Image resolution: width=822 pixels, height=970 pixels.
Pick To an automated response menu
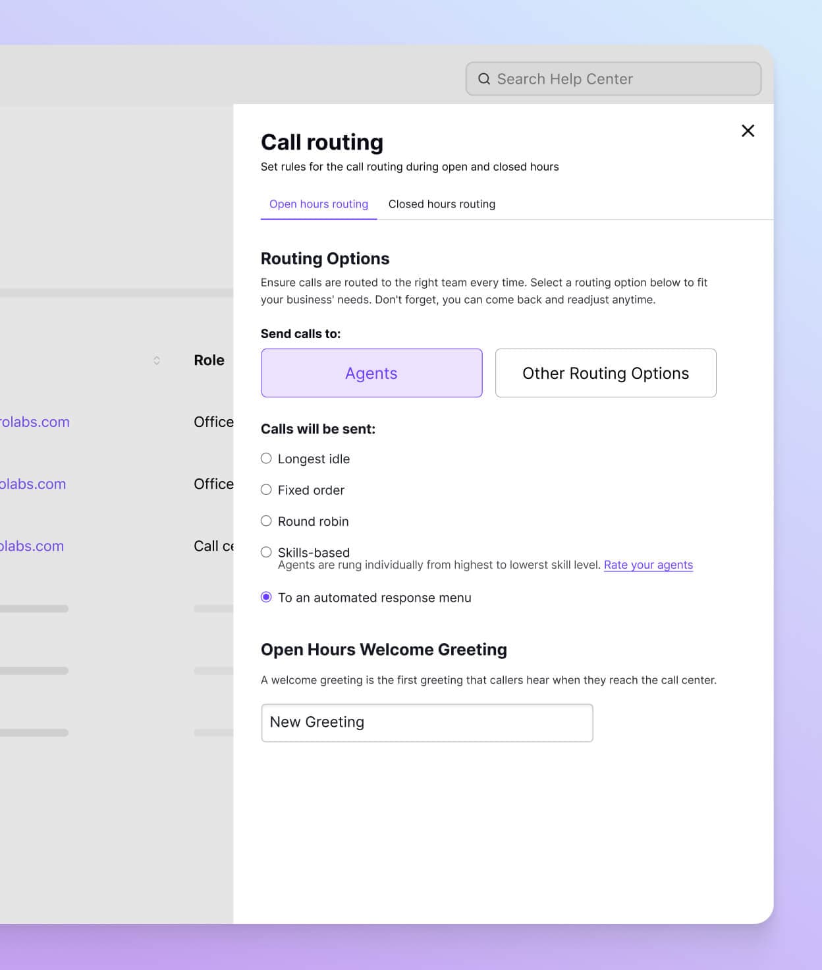266,597
